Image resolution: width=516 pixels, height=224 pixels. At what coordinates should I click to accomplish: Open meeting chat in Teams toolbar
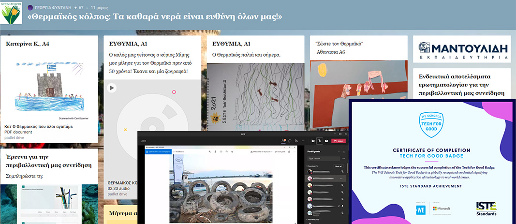click(290, 141)
